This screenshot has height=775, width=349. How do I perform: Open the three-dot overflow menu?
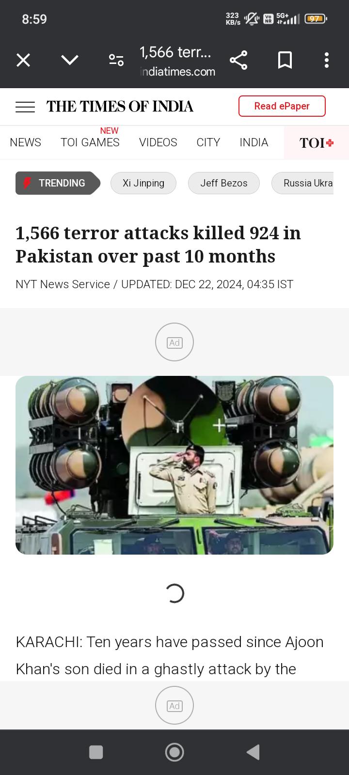327,60
